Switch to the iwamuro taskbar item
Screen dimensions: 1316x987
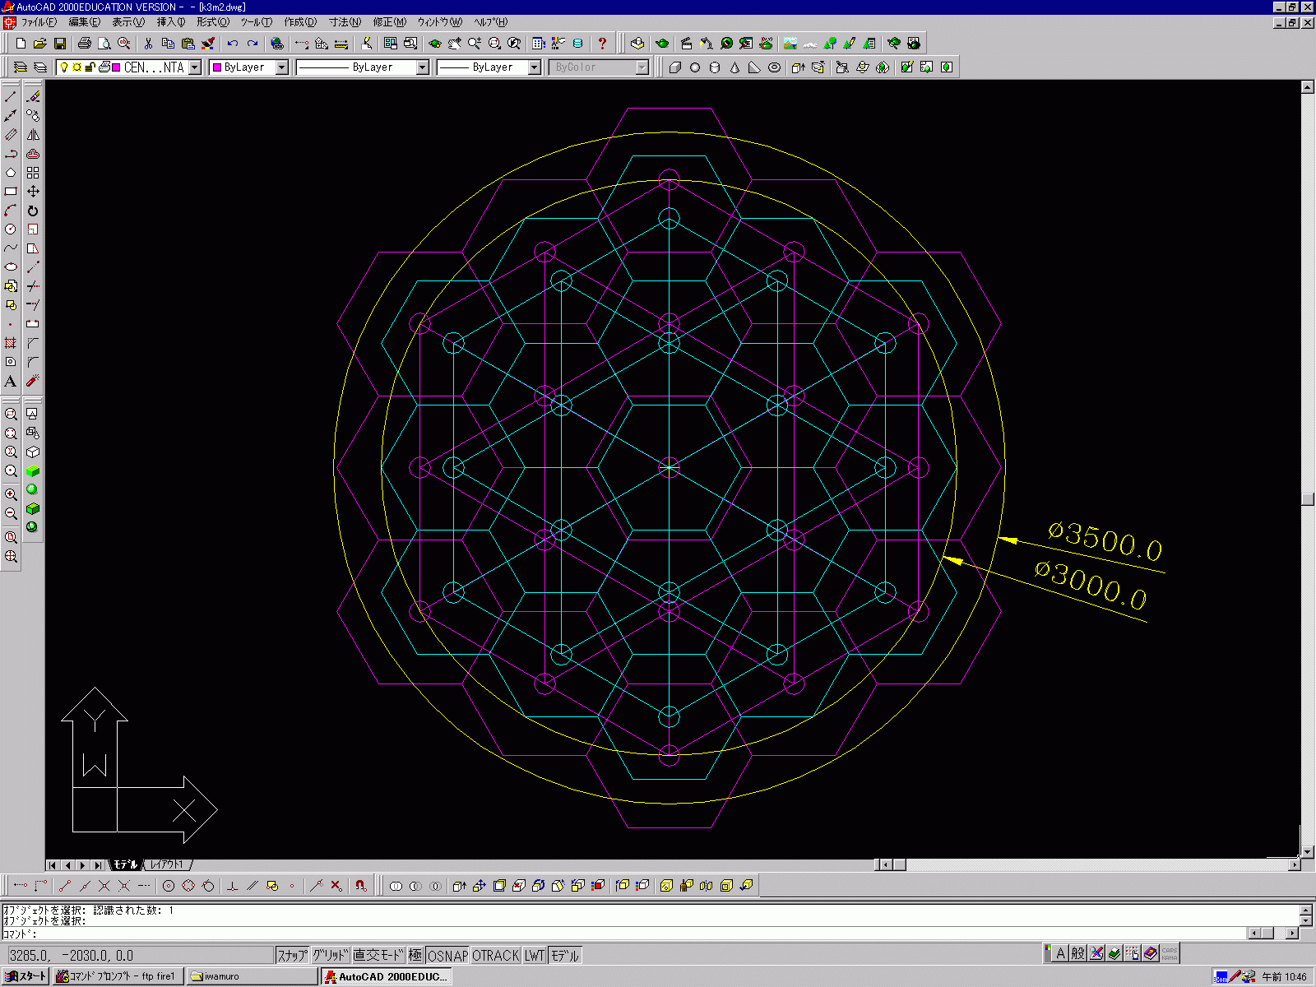tap(252, 976)
